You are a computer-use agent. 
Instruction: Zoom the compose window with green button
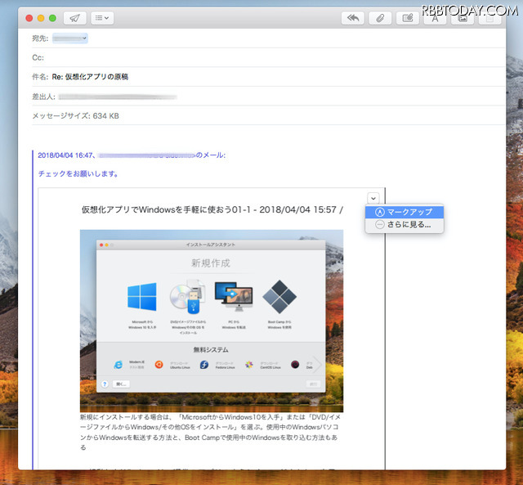coord(52,18)
